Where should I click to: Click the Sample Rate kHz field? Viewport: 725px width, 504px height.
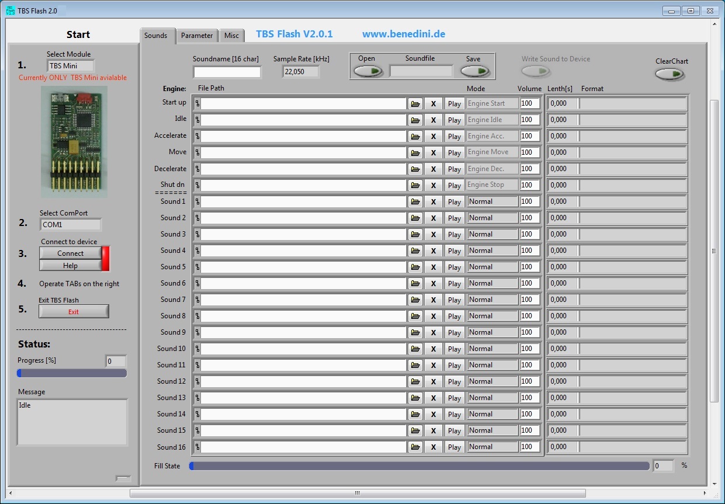(x=301, y=72)
